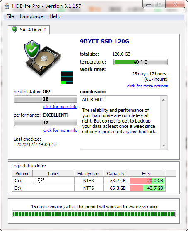Screen dimensions: 188x231
Task: Click the large hard drive shield image
Action: [x=43, y=58]
